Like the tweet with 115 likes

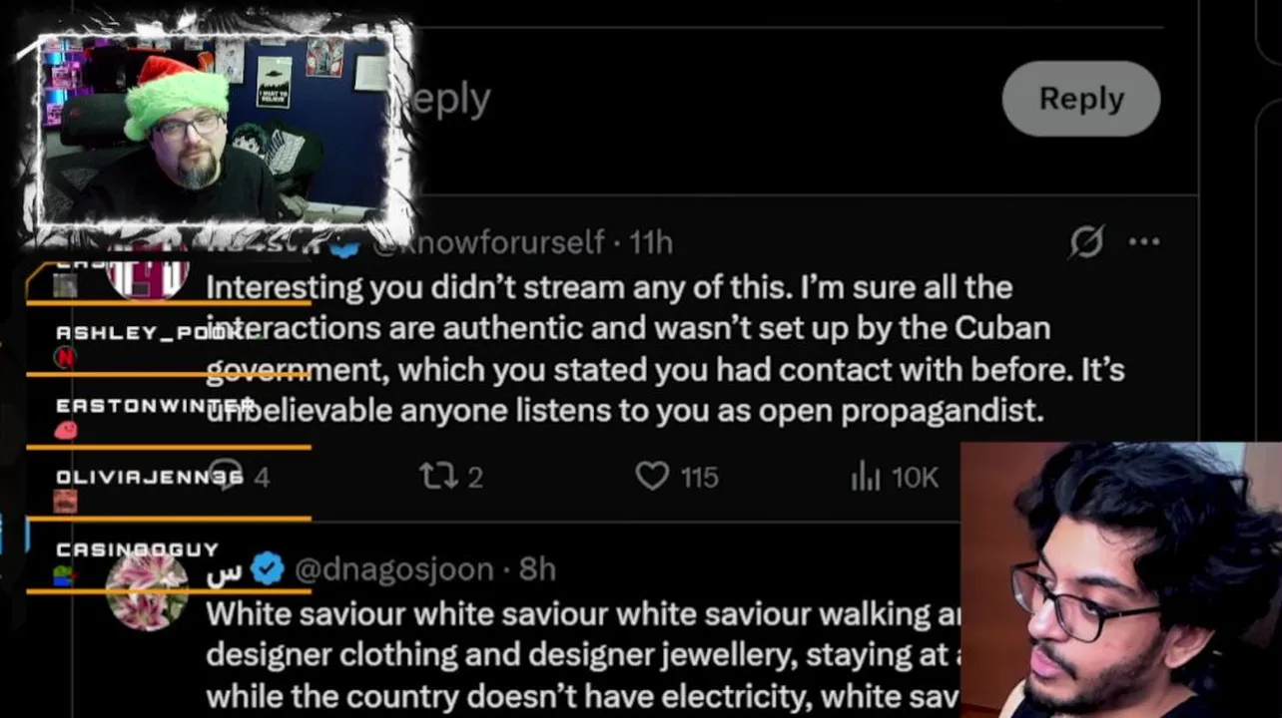pos(677,477)
